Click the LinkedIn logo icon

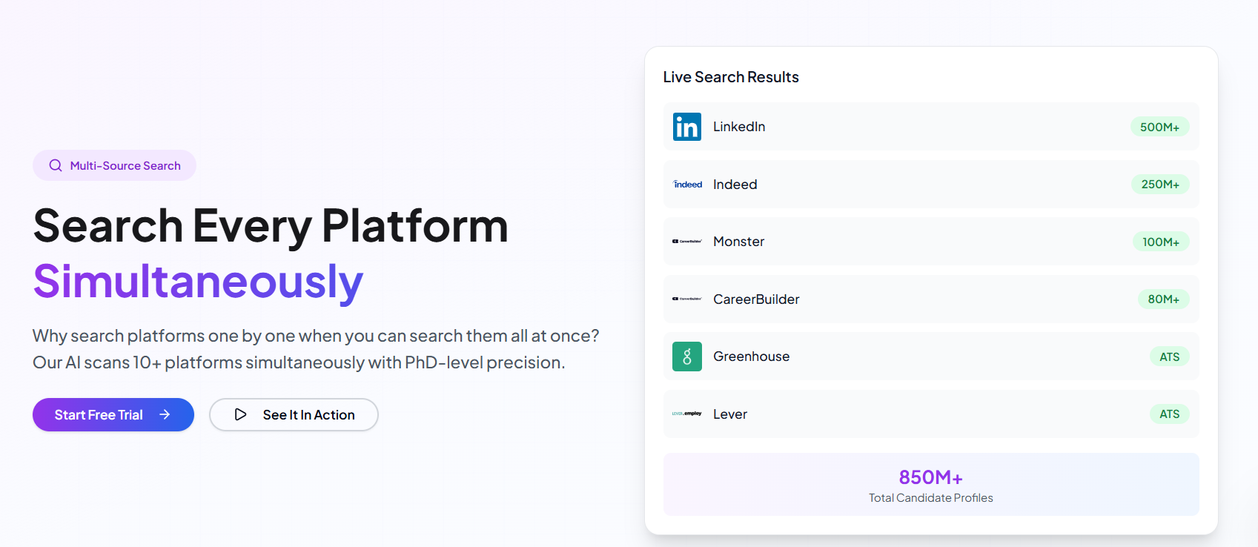point(686,127)
